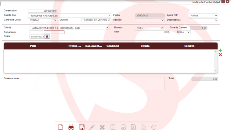
Task: Sort by the PUC column header
Action: (33, 46)
